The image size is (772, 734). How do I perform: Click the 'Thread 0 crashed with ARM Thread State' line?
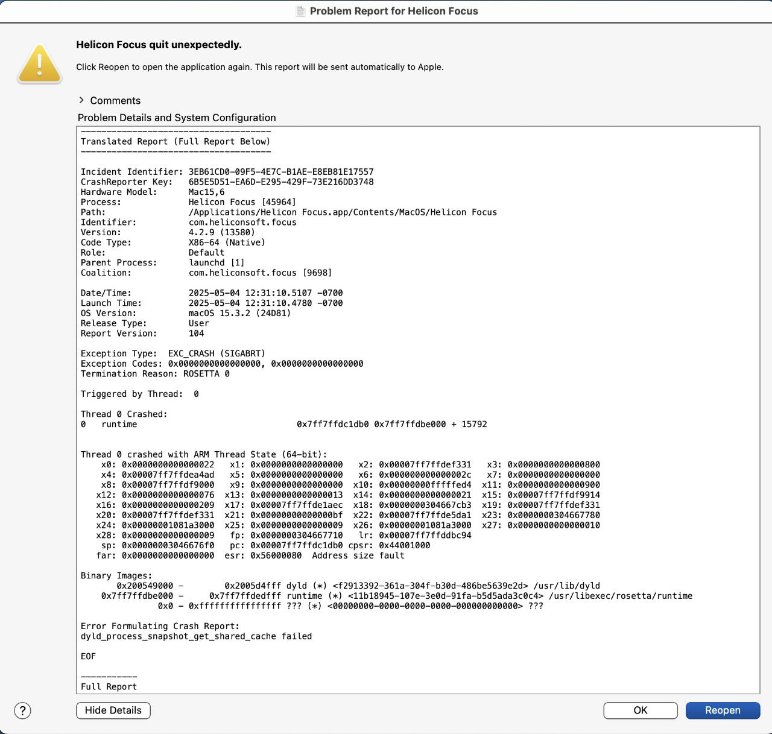point(204,455)
